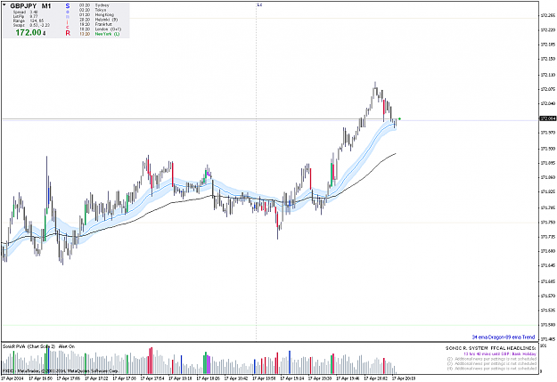Select the Sydney session time row
Screen dimensions: 557x382
coord(94,5)
